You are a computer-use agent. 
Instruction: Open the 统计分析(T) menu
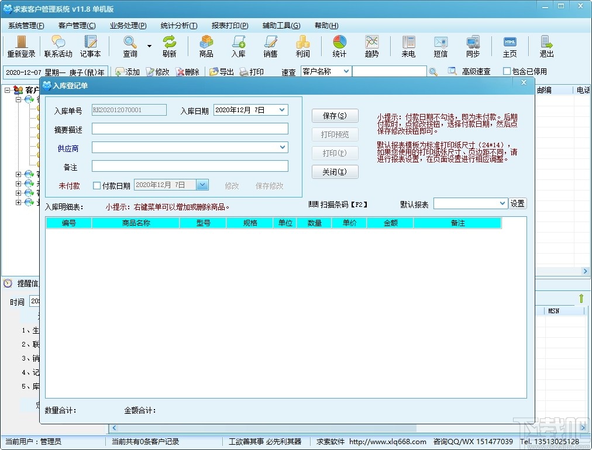(179, 26)
